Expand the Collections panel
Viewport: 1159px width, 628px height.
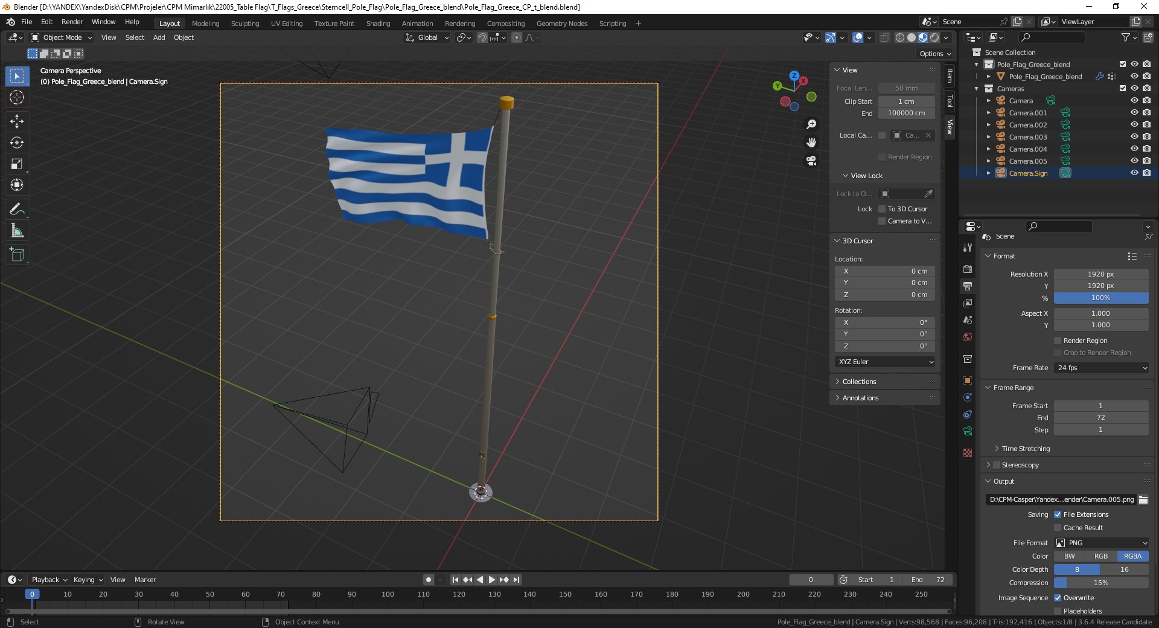point(859,382)
